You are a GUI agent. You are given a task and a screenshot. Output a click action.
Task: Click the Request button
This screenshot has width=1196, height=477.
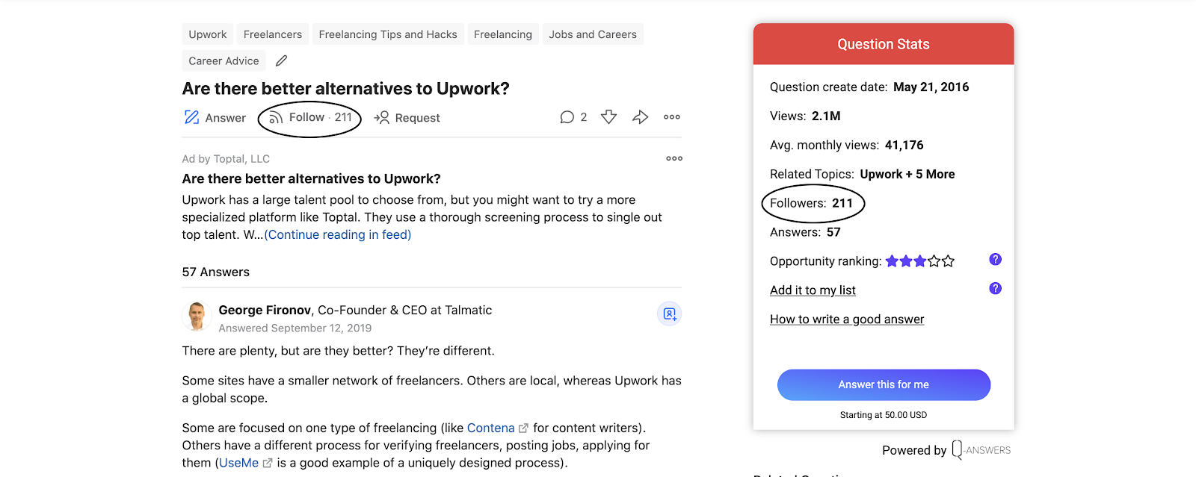(407, 117)
